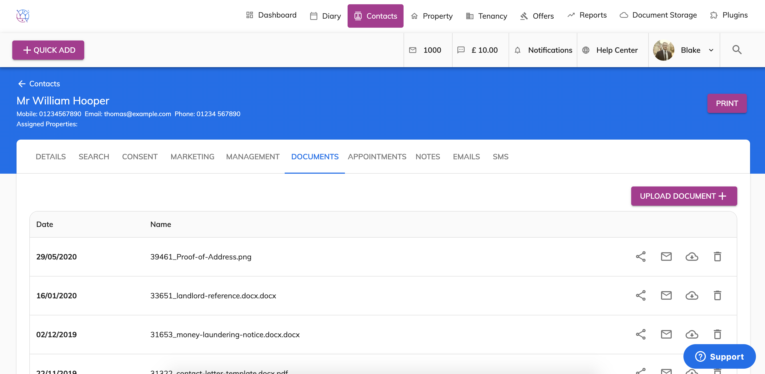This screenshot has width=765, height=374.
Task: Delete the Proof-of-Address.png document
Action: (717, 257)
